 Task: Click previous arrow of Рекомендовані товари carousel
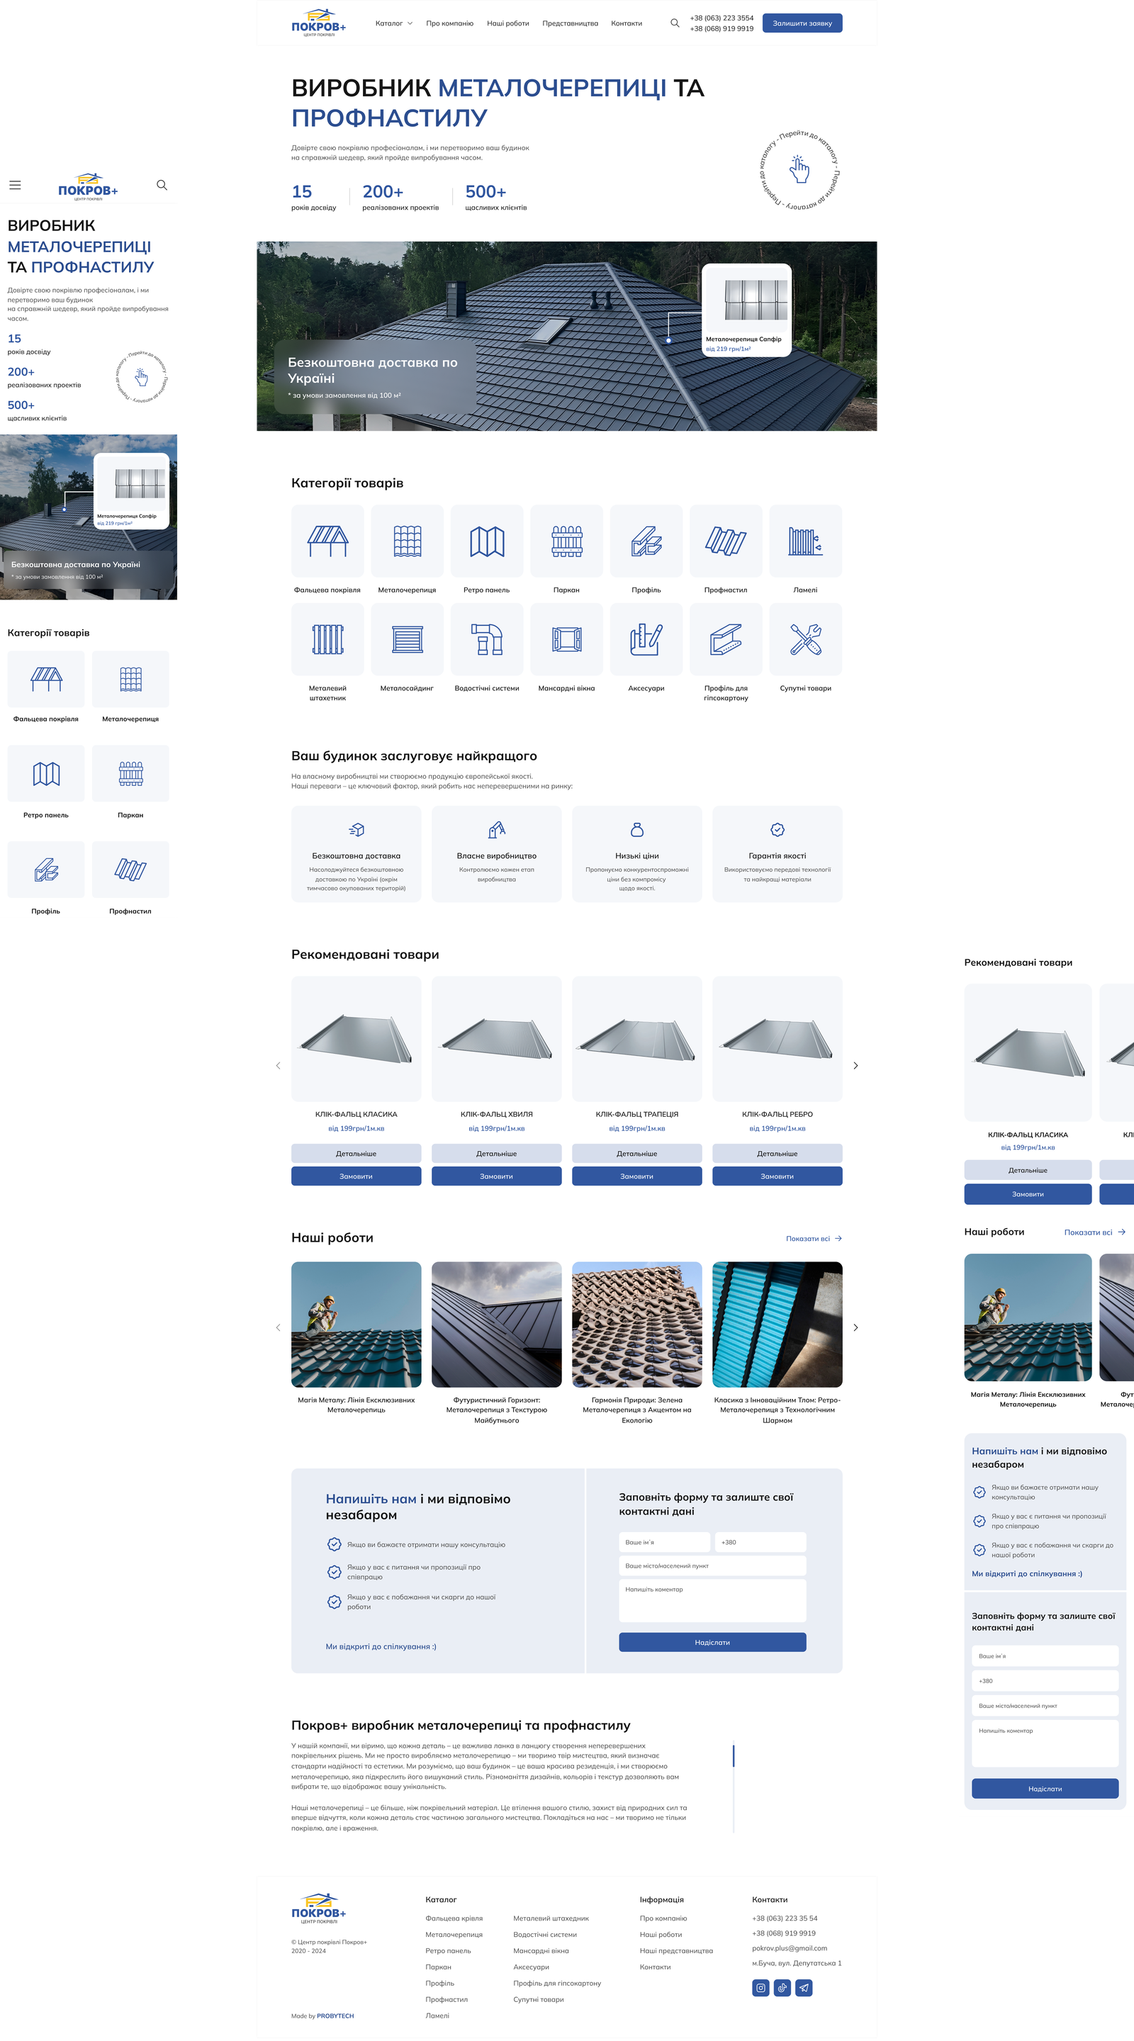pos(278,1066)
